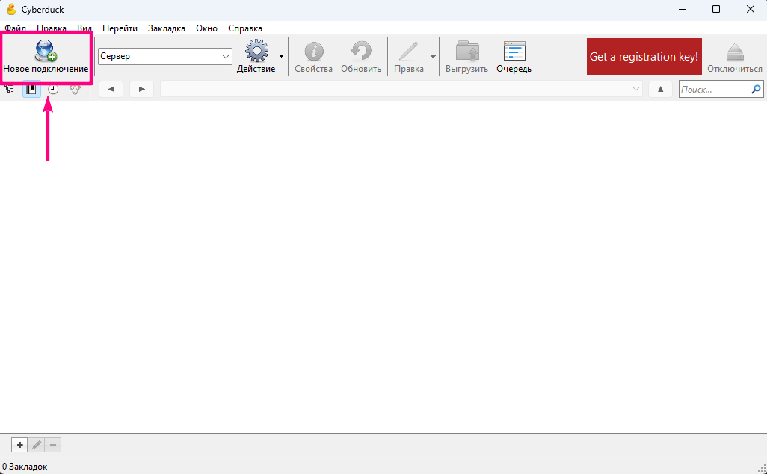
Task: Open the Server (Сервер) quick connect combo box
Action: pyautogui.click(x=165, y=56)
